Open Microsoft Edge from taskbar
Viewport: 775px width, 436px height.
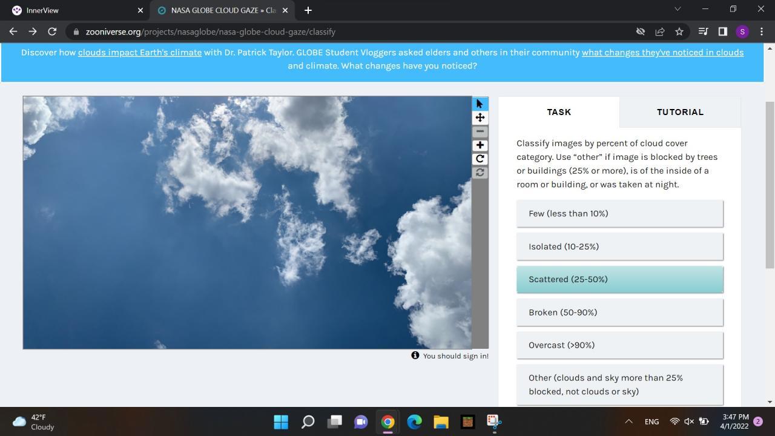[x=414, y=421]
